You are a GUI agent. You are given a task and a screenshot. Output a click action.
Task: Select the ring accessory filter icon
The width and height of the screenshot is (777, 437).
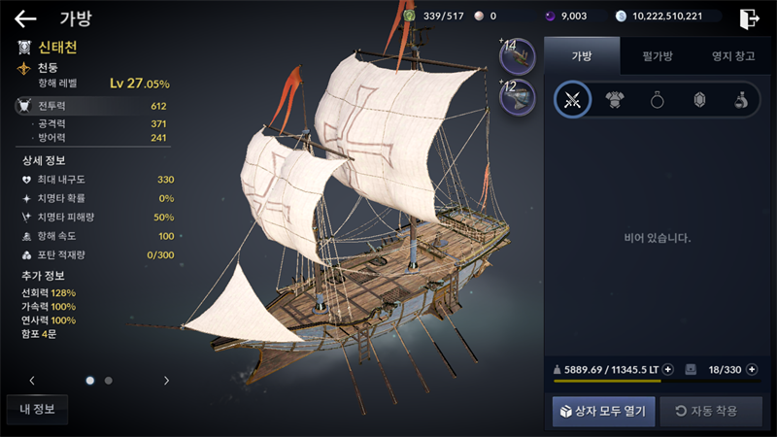[x=658, y=100]
